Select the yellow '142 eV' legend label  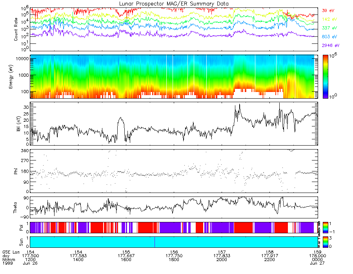coord(329,19)
